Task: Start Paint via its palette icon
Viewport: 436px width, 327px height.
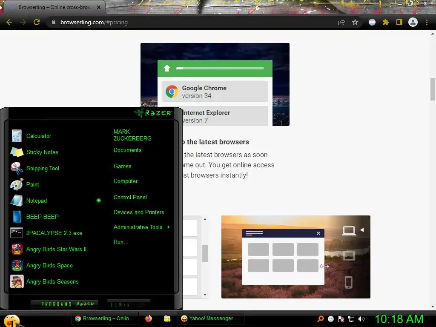Action: point(17,184)
